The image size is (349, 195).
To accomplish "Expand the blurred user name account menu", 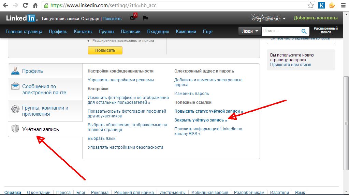I will tap(268, 18).
